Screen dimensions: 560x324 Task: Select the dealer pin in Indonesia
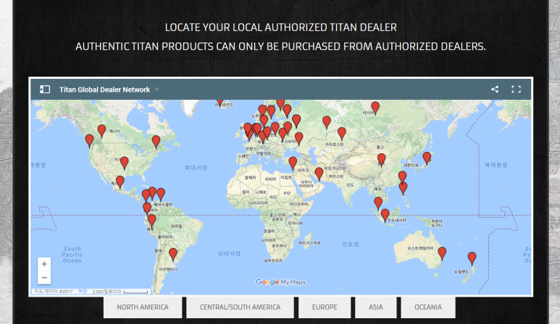point(385,216)
